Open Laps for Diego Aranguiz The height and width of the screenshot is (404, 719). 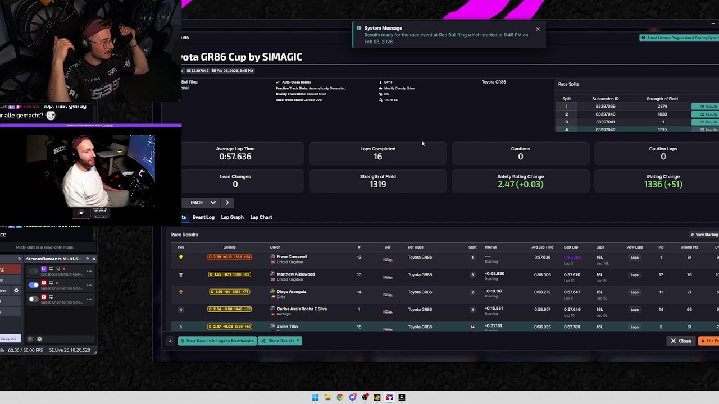(635, 292)
